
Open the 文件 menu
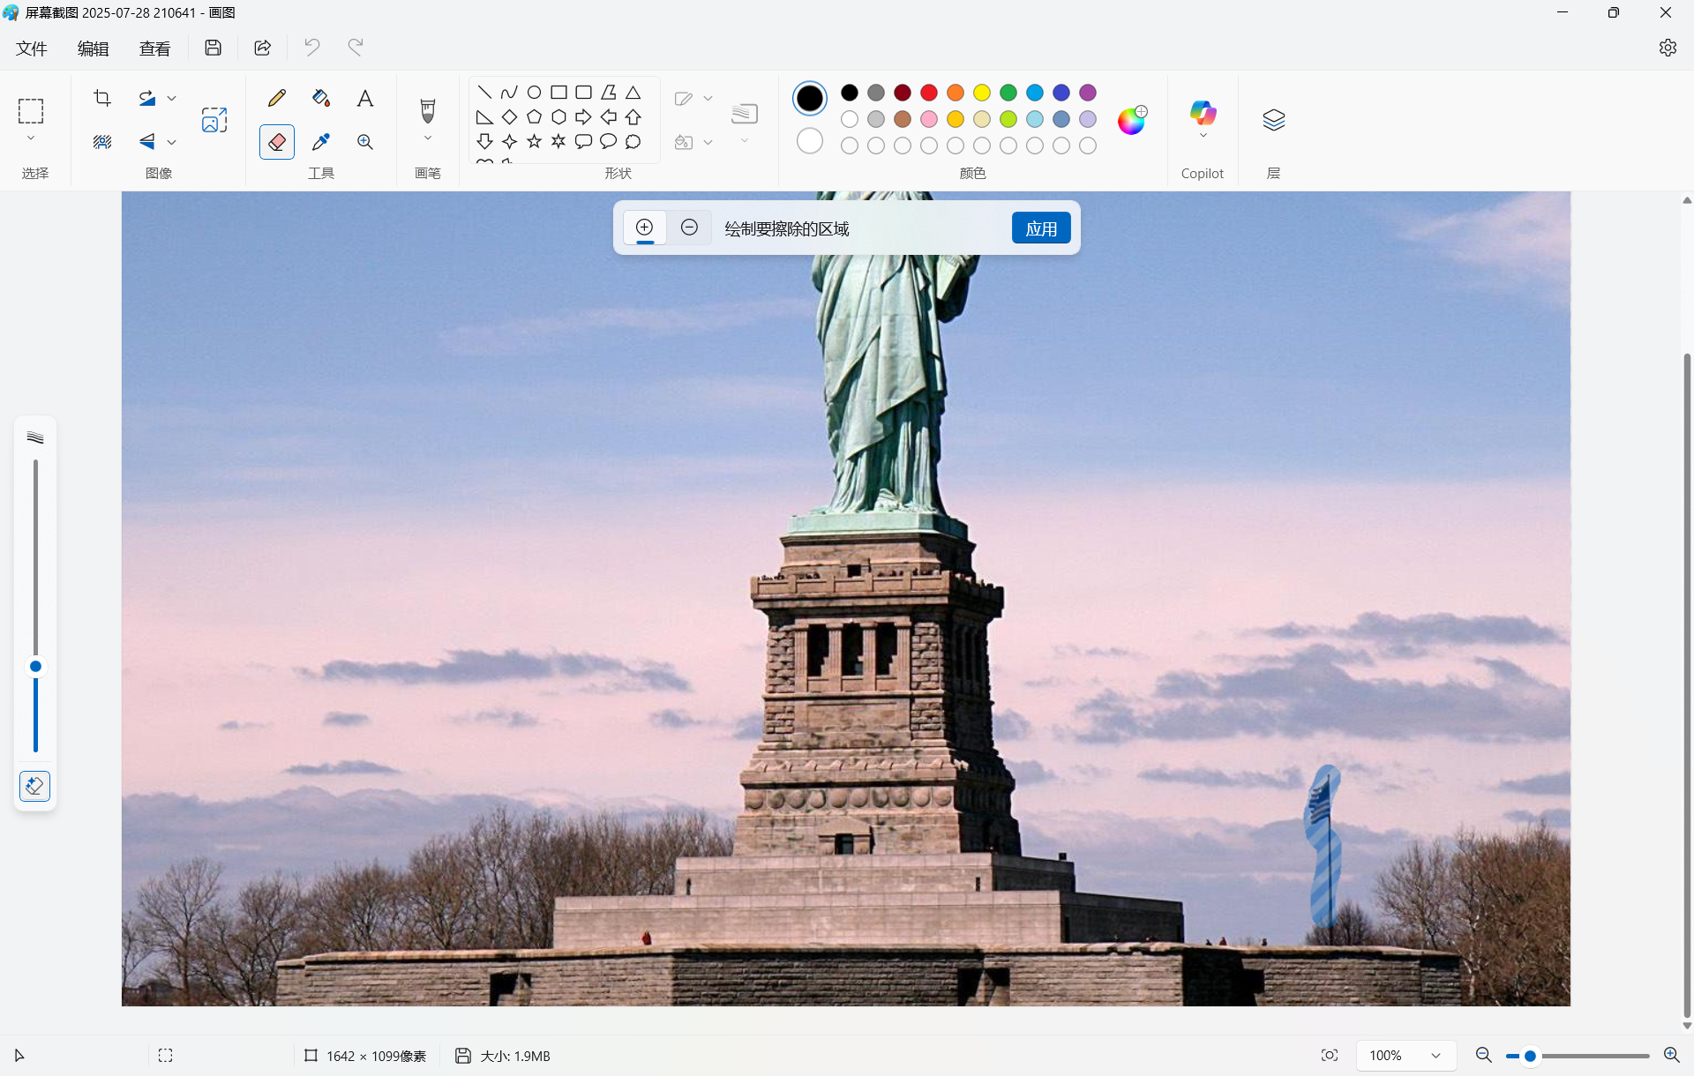(x=32, y=49)
